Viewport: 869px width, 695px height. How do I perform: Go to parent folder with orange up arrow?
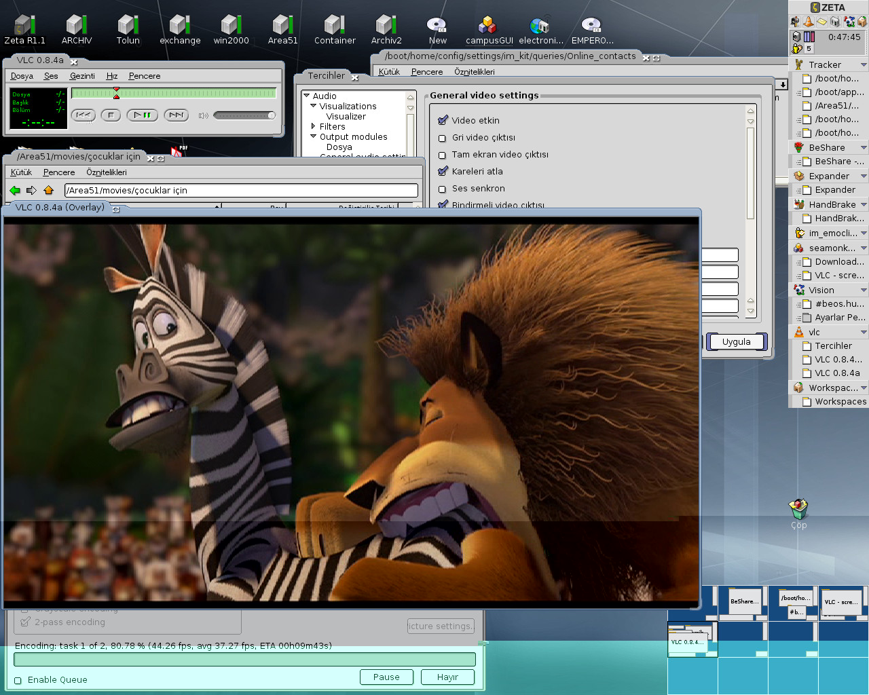(48, 190)
